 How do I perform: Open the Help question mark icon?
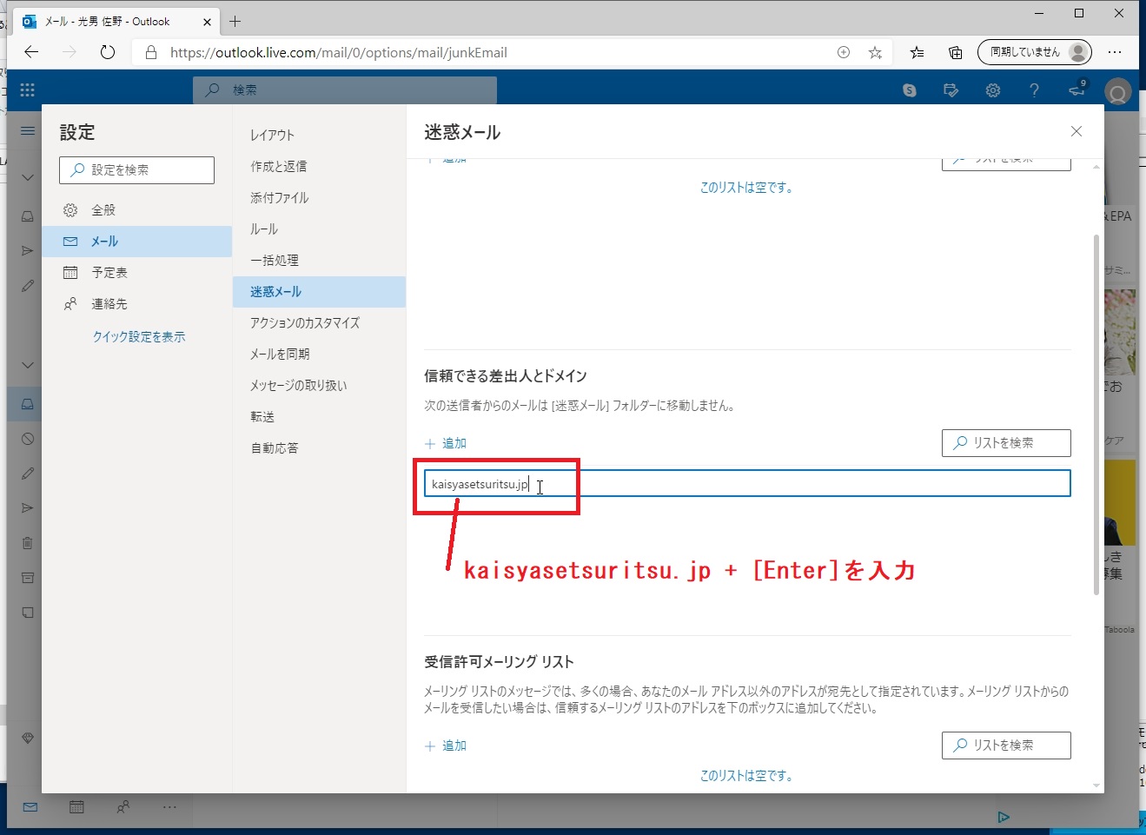[x=1034, y=89]
